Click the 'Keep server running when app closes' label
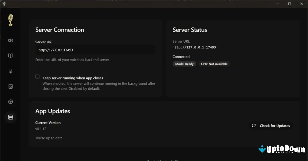 point(73,78)
